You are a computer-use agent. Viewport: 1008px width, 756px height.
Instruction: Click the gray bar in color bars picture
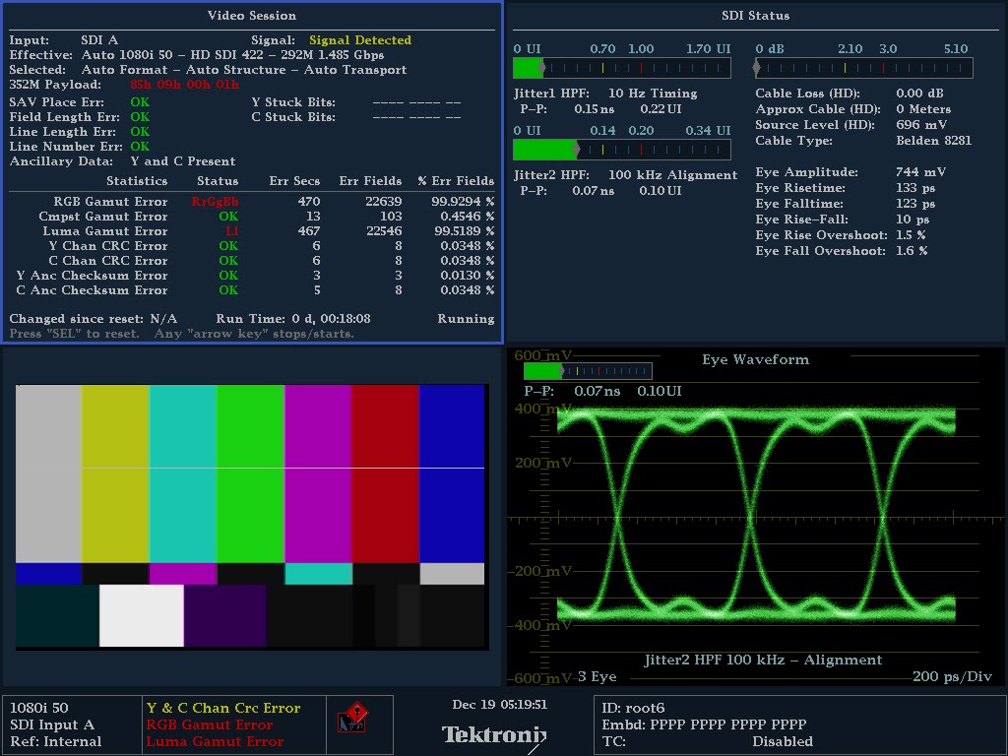tap(49, 473)
